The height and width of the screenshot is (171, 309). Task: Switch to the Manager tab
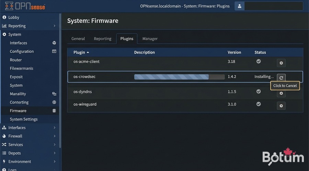pos(150,39)
